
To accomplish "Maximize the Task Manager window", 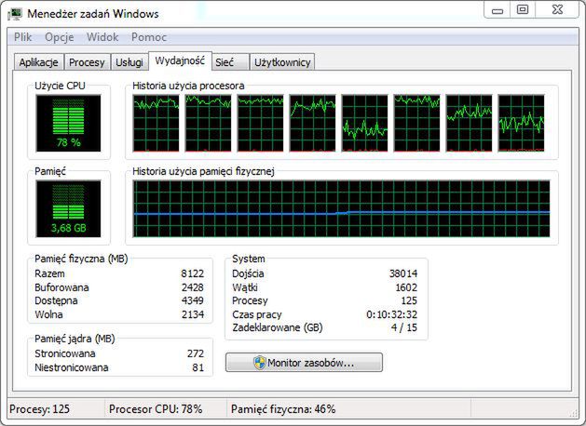I will point(523,10).
